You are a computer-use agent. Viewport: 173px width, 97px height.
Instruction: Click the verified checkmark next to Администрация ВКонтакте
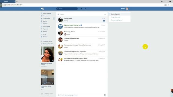(81, 25)
